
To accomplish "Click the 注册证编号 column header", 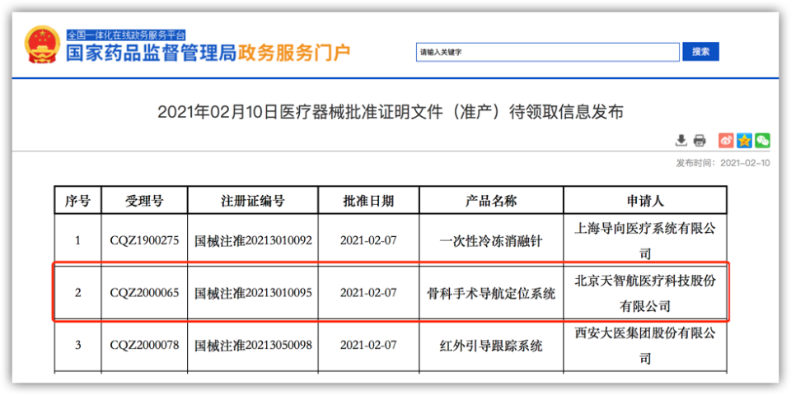I will point(253,201).
